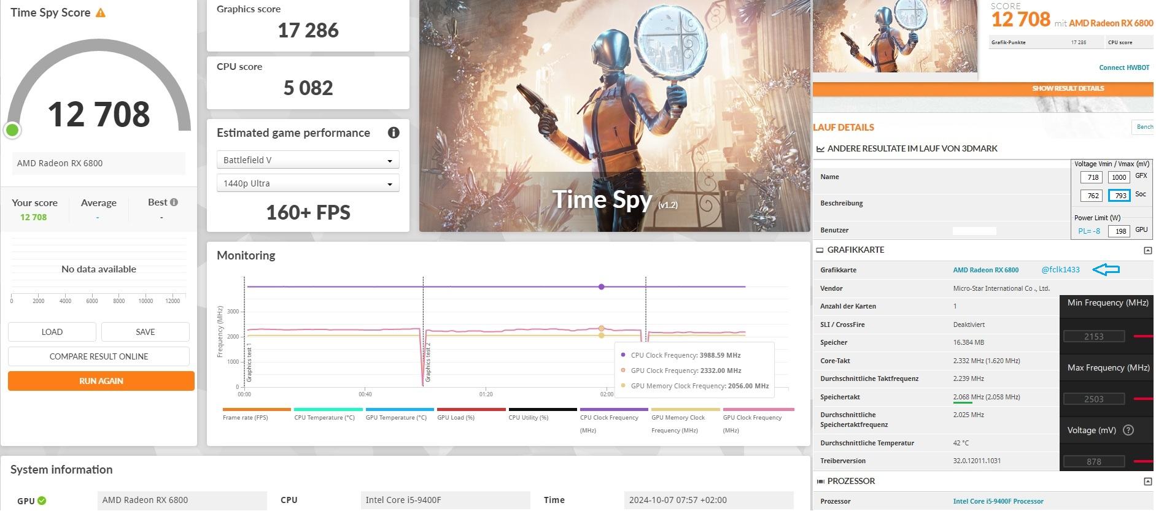The width and height of the screenshot is (1156, 511).
Task: Toggle GPU Memory Clock Frequency legend
Action: (685, 420)
